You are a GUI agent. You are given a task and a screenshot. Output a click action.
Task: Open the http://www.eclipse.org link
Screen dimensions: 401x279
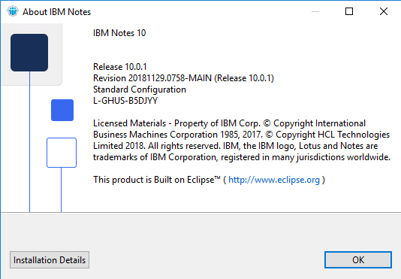(x=274, y=180)
